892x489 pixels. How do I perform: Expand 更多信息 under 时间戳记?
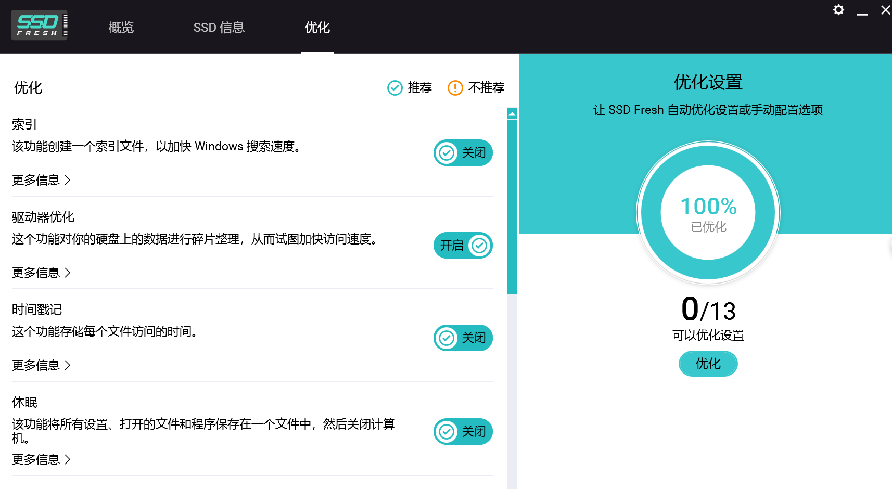[41, 365]
